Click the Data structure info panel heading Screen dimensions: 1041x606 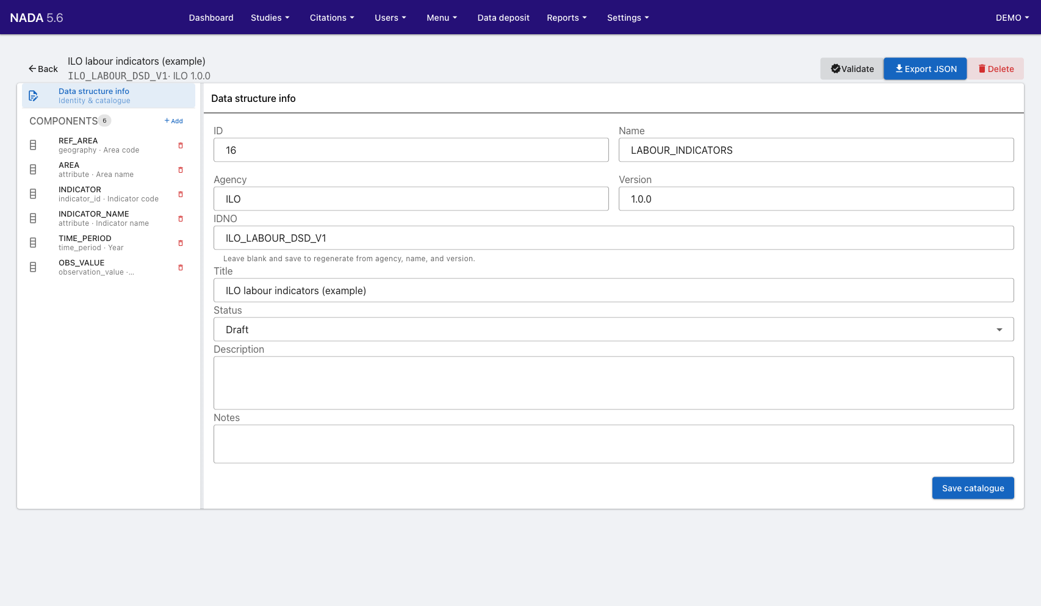click(253, 98)
